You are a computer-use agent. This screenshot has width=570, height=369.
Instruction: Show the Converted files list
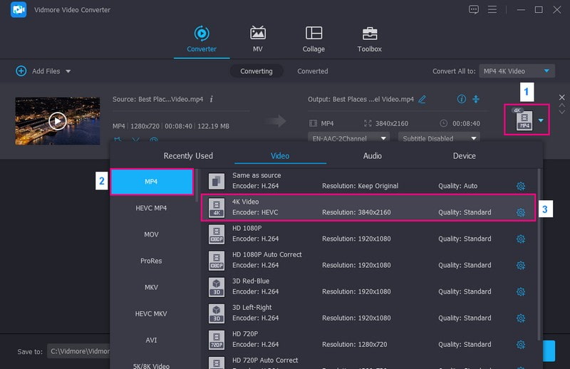313,71
